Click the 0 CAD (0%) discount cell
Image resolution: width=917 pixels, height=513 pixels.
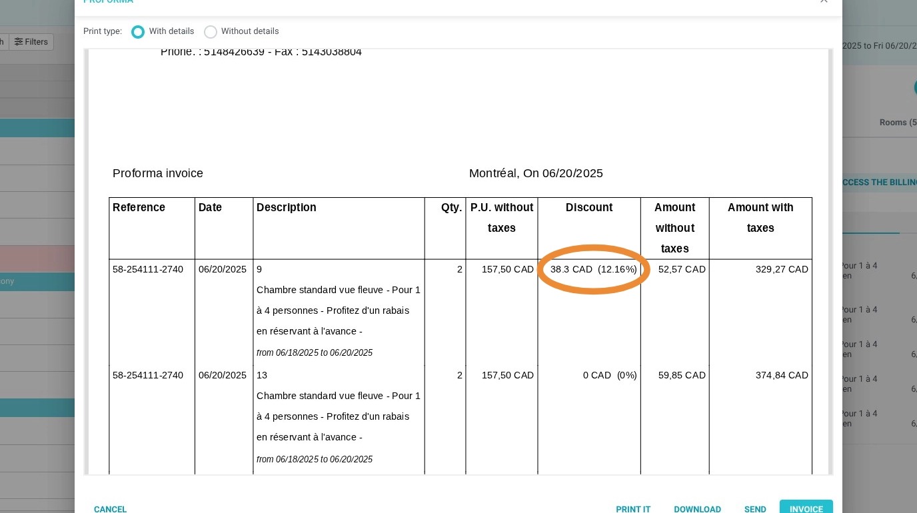610,375
